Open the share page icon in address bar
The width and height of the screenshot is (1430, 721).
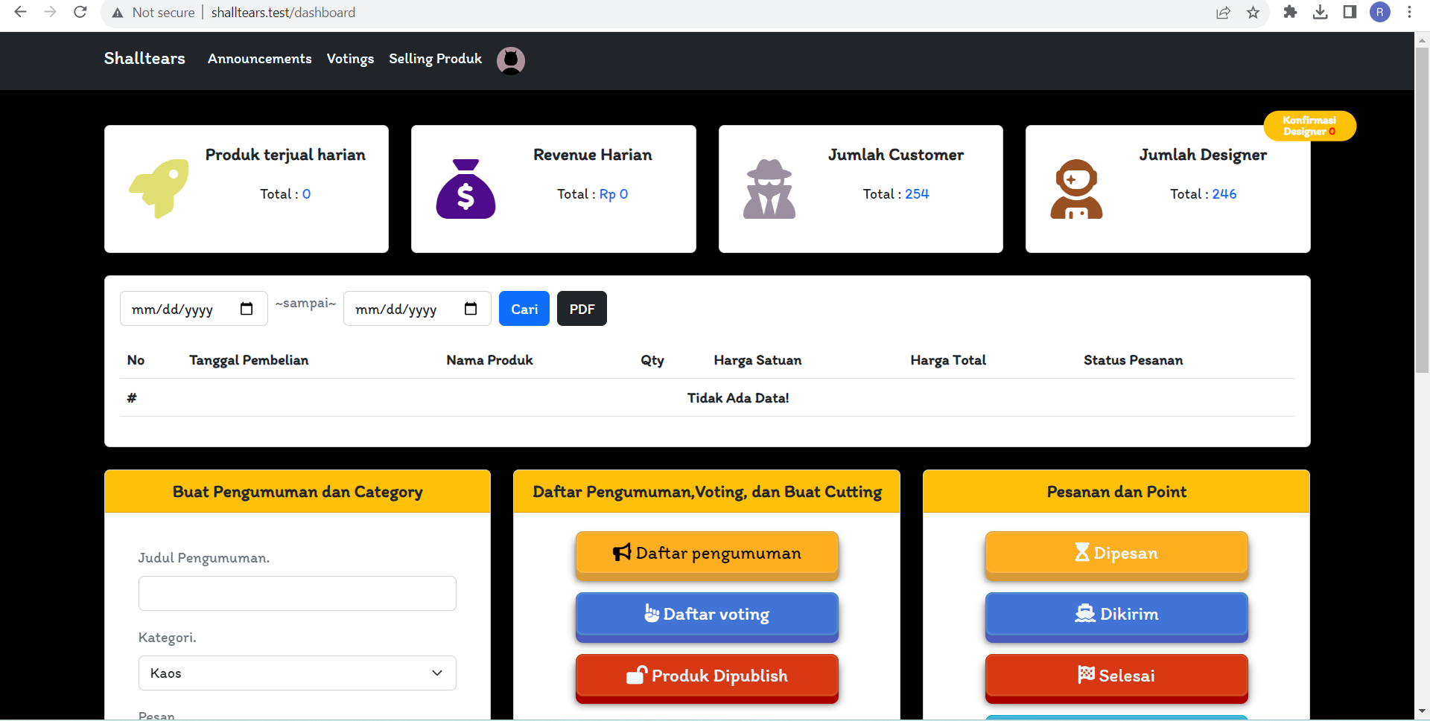[x=1223, y=13]
